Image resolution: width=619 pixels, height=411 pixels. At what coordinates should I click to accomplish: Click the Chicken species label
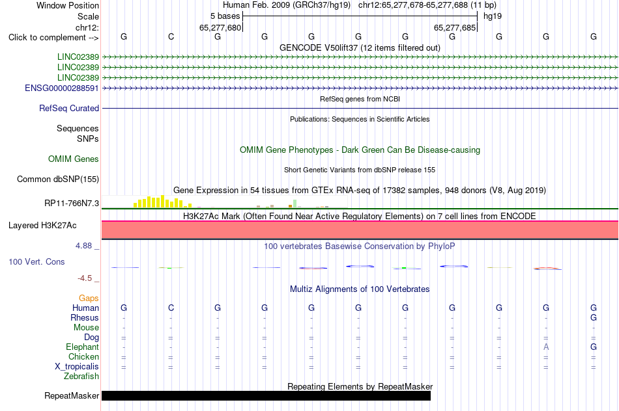pos(83,356)
